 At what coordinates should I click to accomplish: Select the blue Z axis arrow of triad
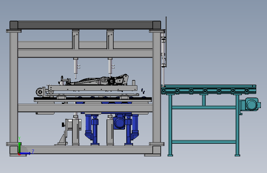coord(25,153)
